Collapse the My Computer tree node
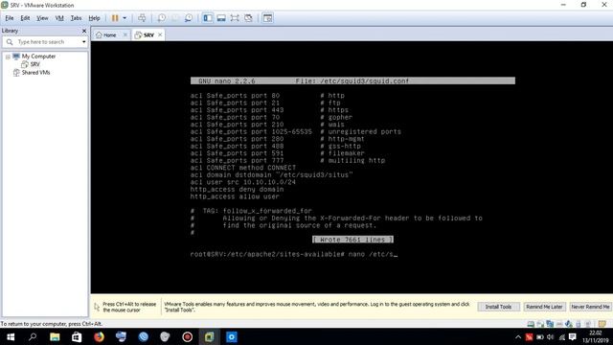 (8, 57)
